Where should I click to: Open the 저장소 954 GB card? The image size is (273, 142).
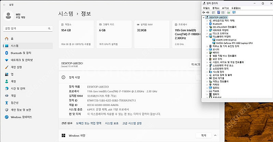(76, 34)
